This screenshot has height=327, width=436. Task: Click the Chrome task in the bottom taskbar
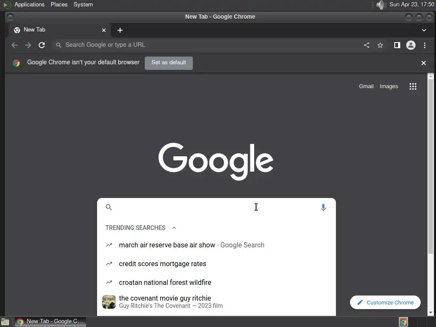click(50, 322)
